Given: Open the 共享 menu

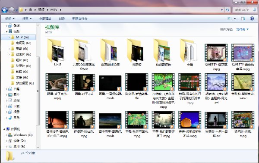Looking at the screenshot, I should click(27, 19).
